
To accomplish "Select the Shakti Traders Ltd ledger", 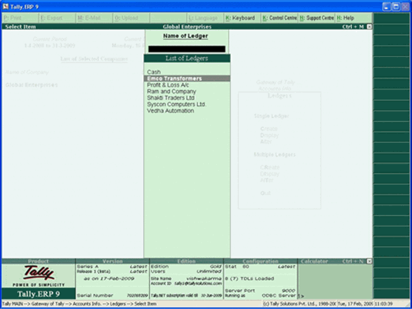I will point(187,98).
